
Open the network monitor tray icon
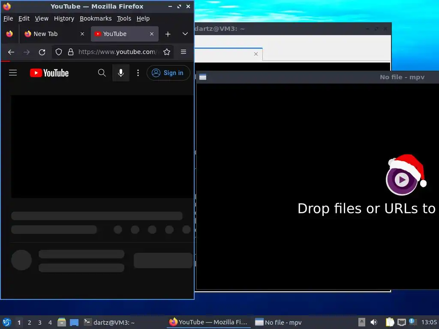tap(401, 322)
